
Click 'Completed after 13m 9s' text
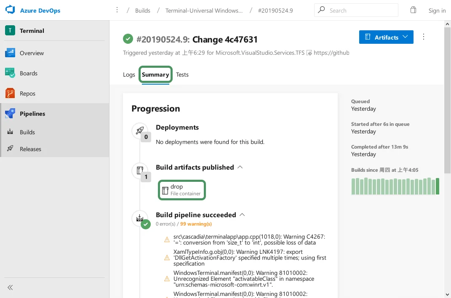pos(379,147)
